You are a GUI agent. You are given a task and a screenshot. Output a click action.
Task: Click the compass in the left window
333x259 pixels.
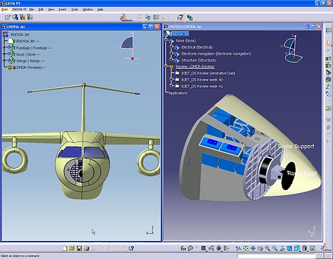(129, 47)
